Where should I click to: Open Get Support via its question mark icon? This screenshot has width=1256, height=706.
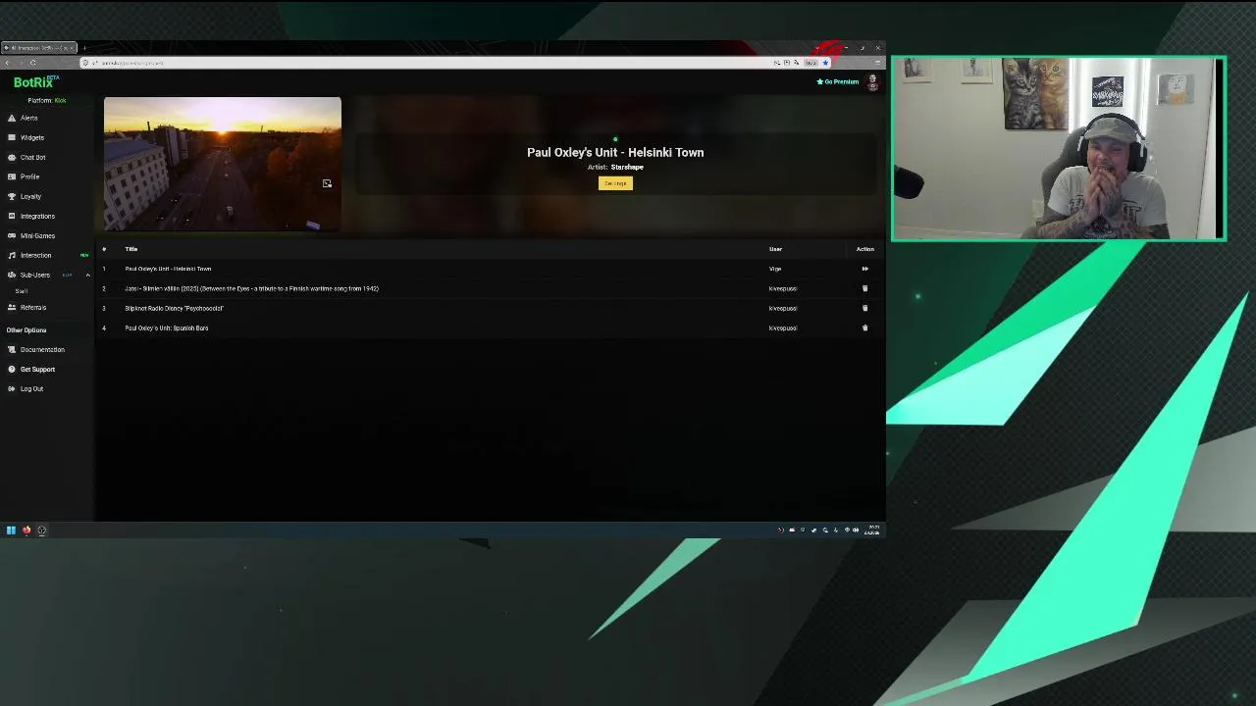coord(12,369)
